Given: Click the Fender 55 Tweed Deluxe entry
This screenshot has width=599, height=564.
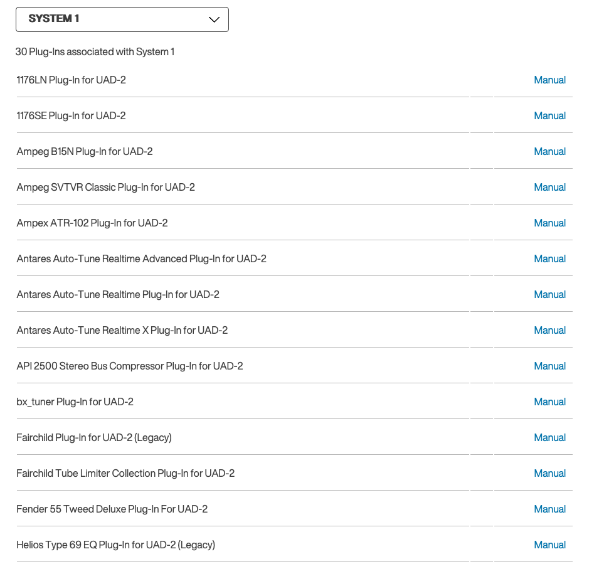Looking at the screenshot, I should coord(112,509).
